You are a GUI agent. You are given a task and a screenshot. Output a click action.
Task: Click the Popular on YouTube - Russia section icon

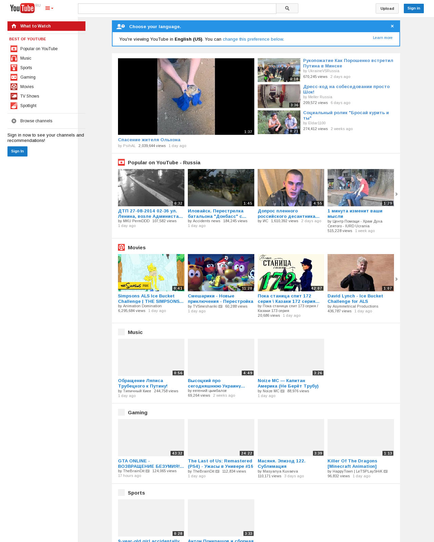121,163
